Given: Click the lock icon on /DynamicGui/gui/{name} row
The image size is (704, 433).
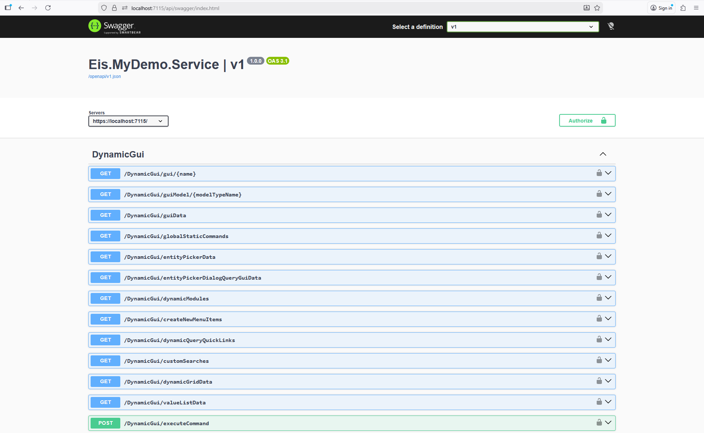Looking at the screenshot, I should (x=599, y=173).
